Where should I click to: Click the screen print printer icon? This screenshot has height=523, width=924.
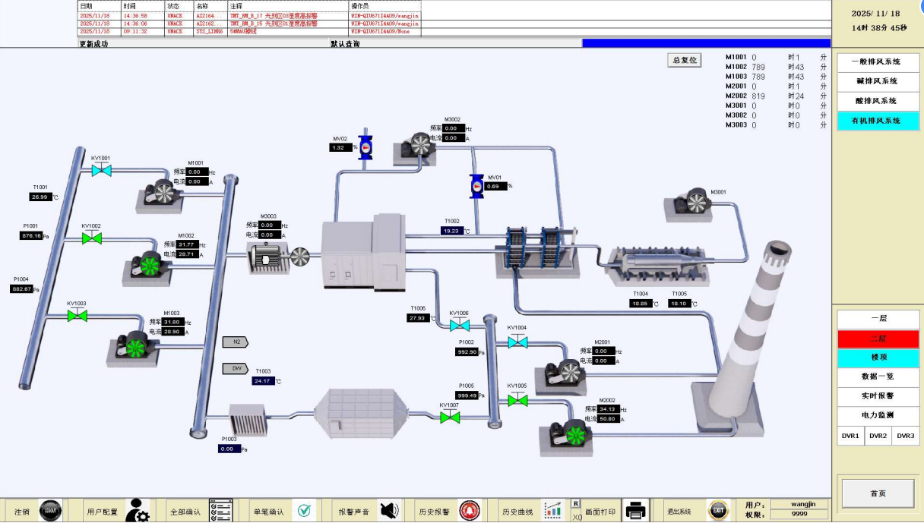click(x=636, y=511)
